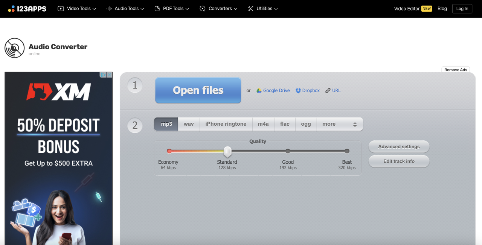Viewport: 482px width, 245px height.
Task: Open Advanced settings
Action: click(399, 147)
